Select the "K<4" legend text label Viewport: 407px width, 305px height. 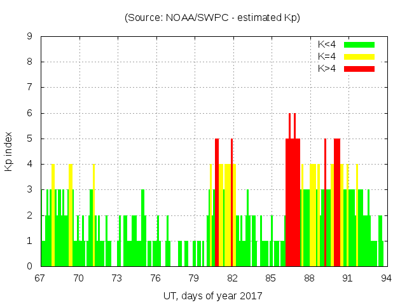327,44
